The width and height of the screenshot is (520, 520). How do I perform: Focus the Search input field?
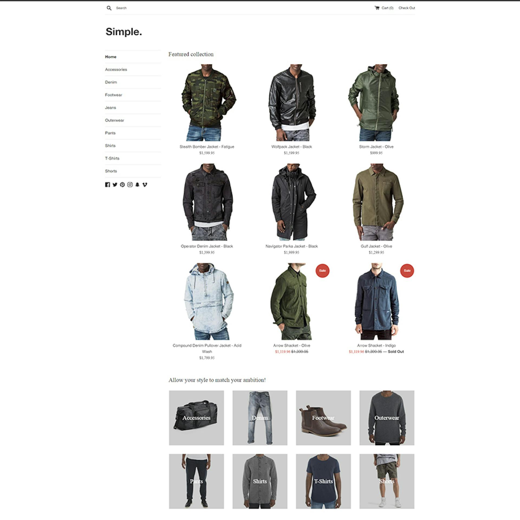pos(135,8)
